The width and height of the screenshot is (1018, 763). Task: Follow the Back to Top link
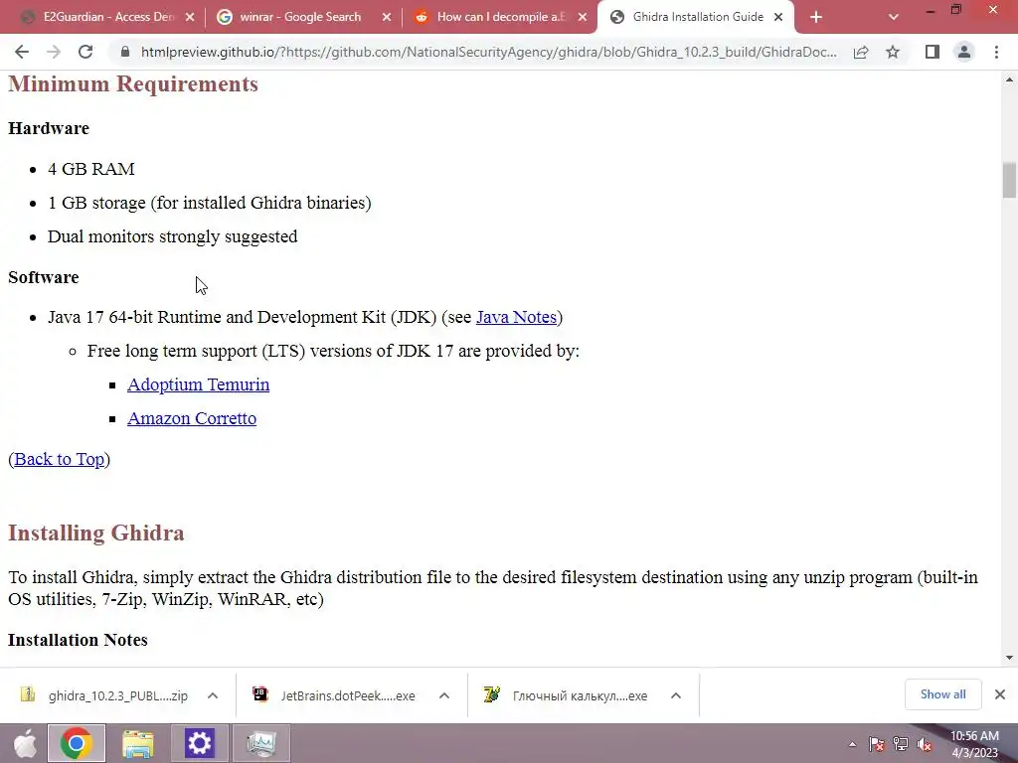[59, 459]
